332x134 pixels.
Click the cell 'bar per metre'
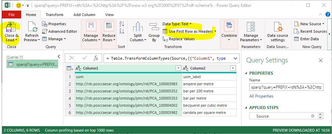tap(209, 98)
